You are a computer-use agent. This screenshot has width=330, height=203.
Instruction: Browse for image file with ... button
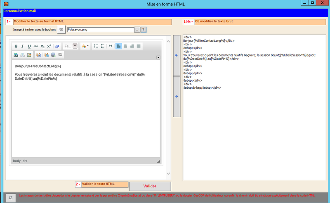pos(137,30)
